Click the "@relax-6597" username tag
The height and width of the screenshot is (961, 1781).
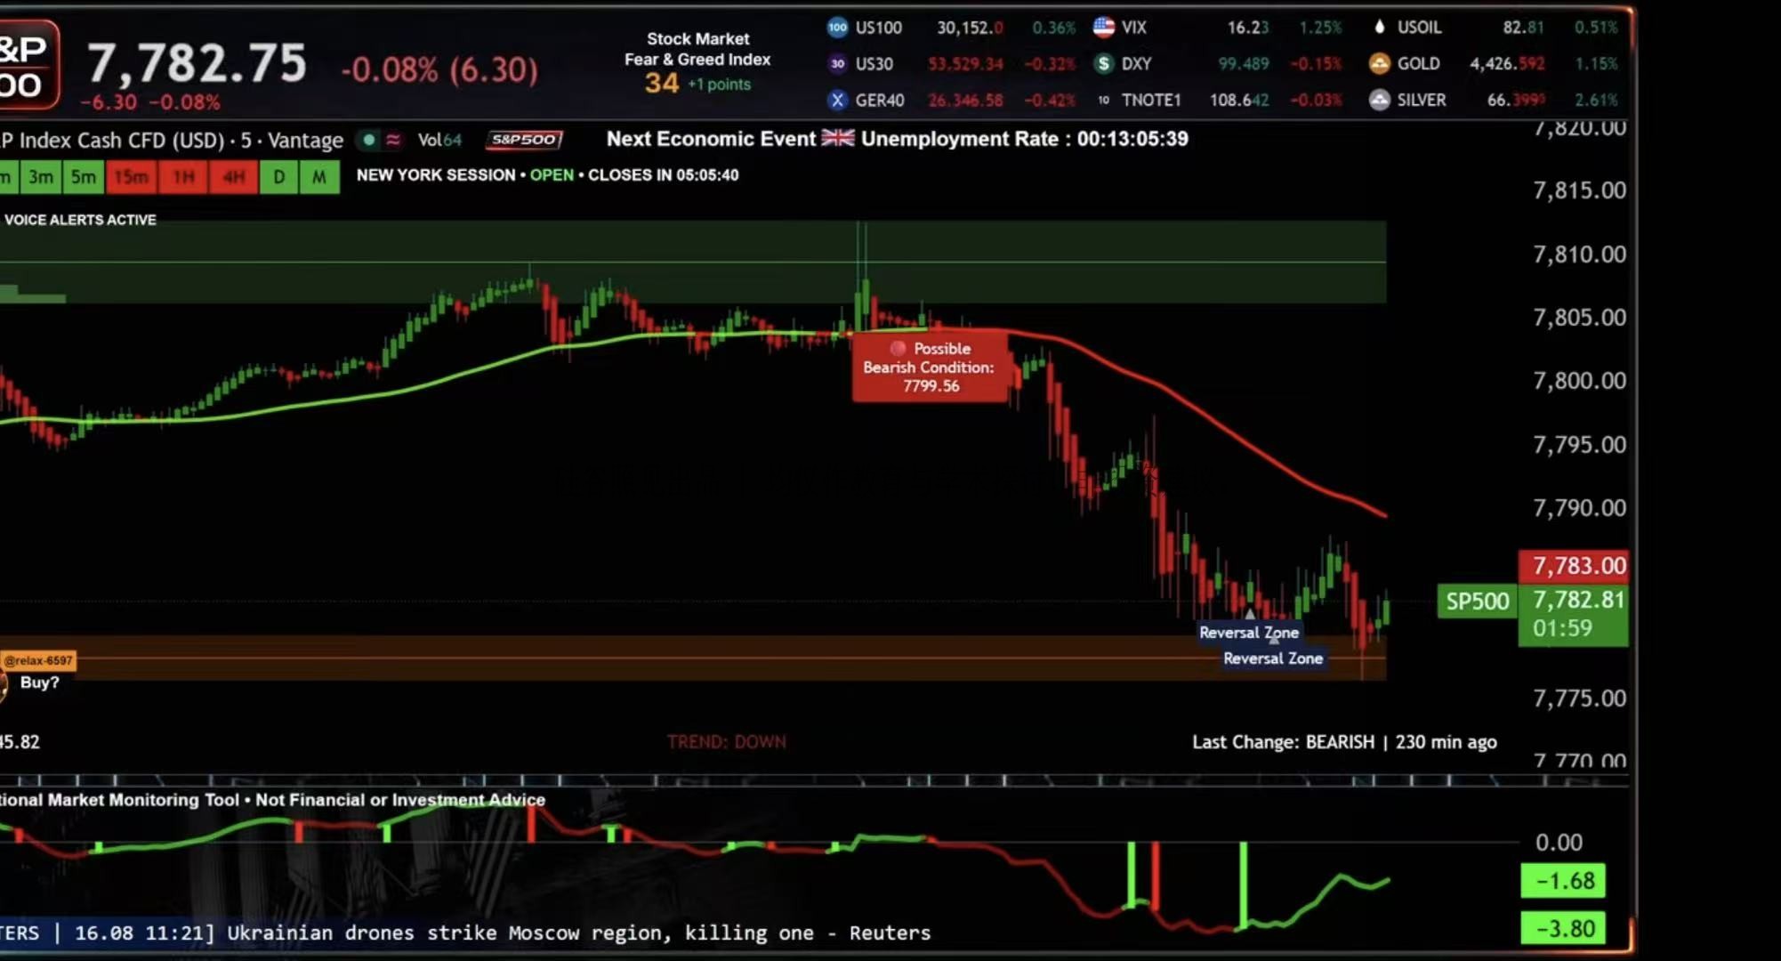38,661
